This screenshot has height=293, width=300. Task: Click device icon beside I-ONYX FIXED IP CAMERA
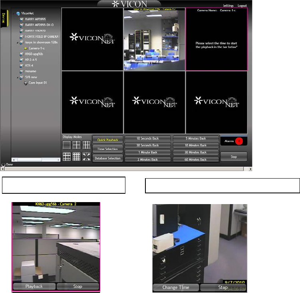[22, 37]
